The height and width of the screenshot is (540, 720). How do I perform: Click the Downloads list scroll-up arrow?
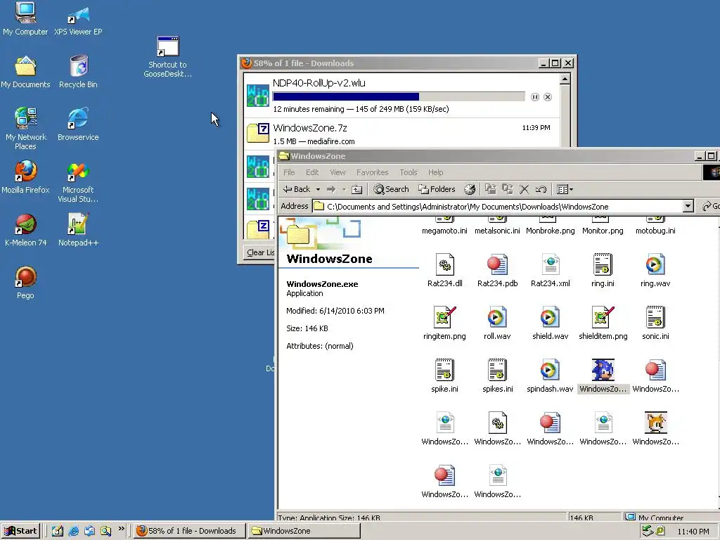tap(565, 79)
